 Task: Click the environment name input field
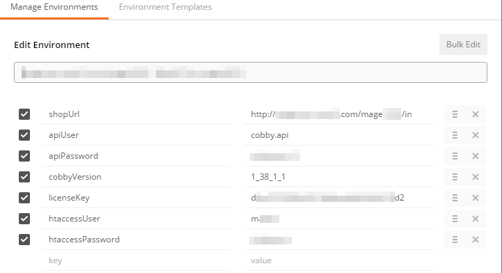251,72
